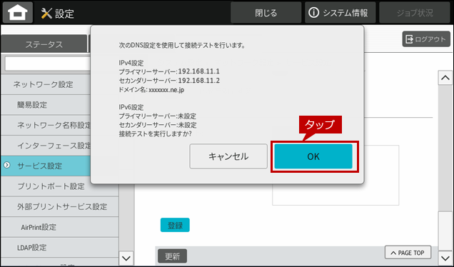Open ネットワーク名称設定 menu item
454x267 pixels.
pos(46,125)
